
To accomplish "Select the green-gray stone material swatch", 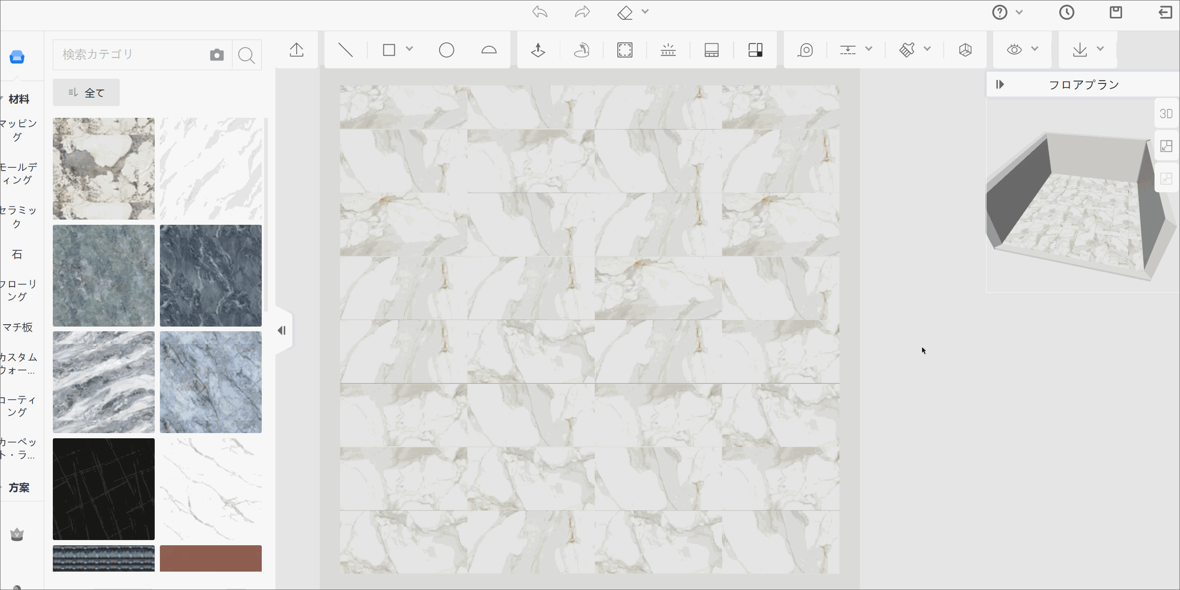I will point(104,276).
